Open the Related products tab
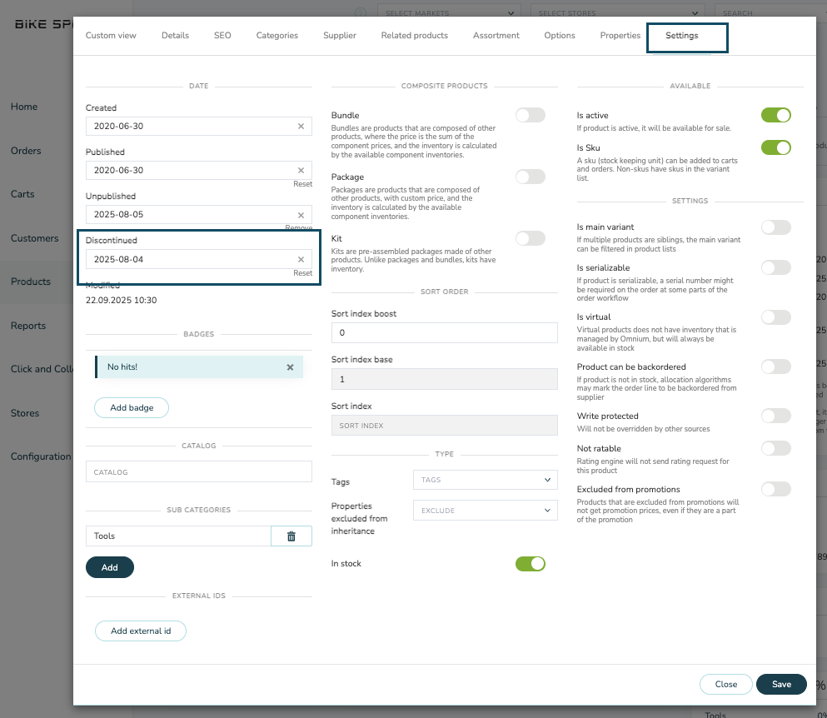Viewport: 827px width, 718px height. point(414,36)
